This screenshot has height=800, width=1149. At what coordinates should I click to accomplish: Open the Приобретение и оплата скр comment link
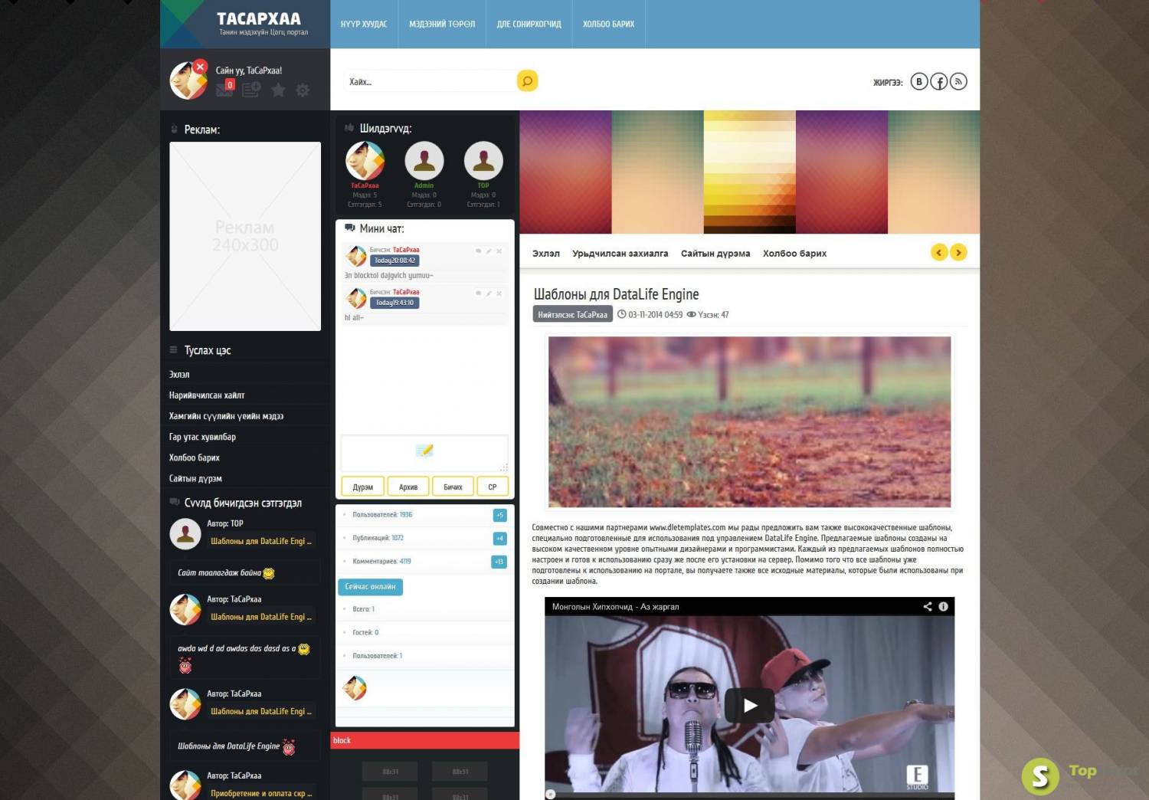tap(261, 793)
